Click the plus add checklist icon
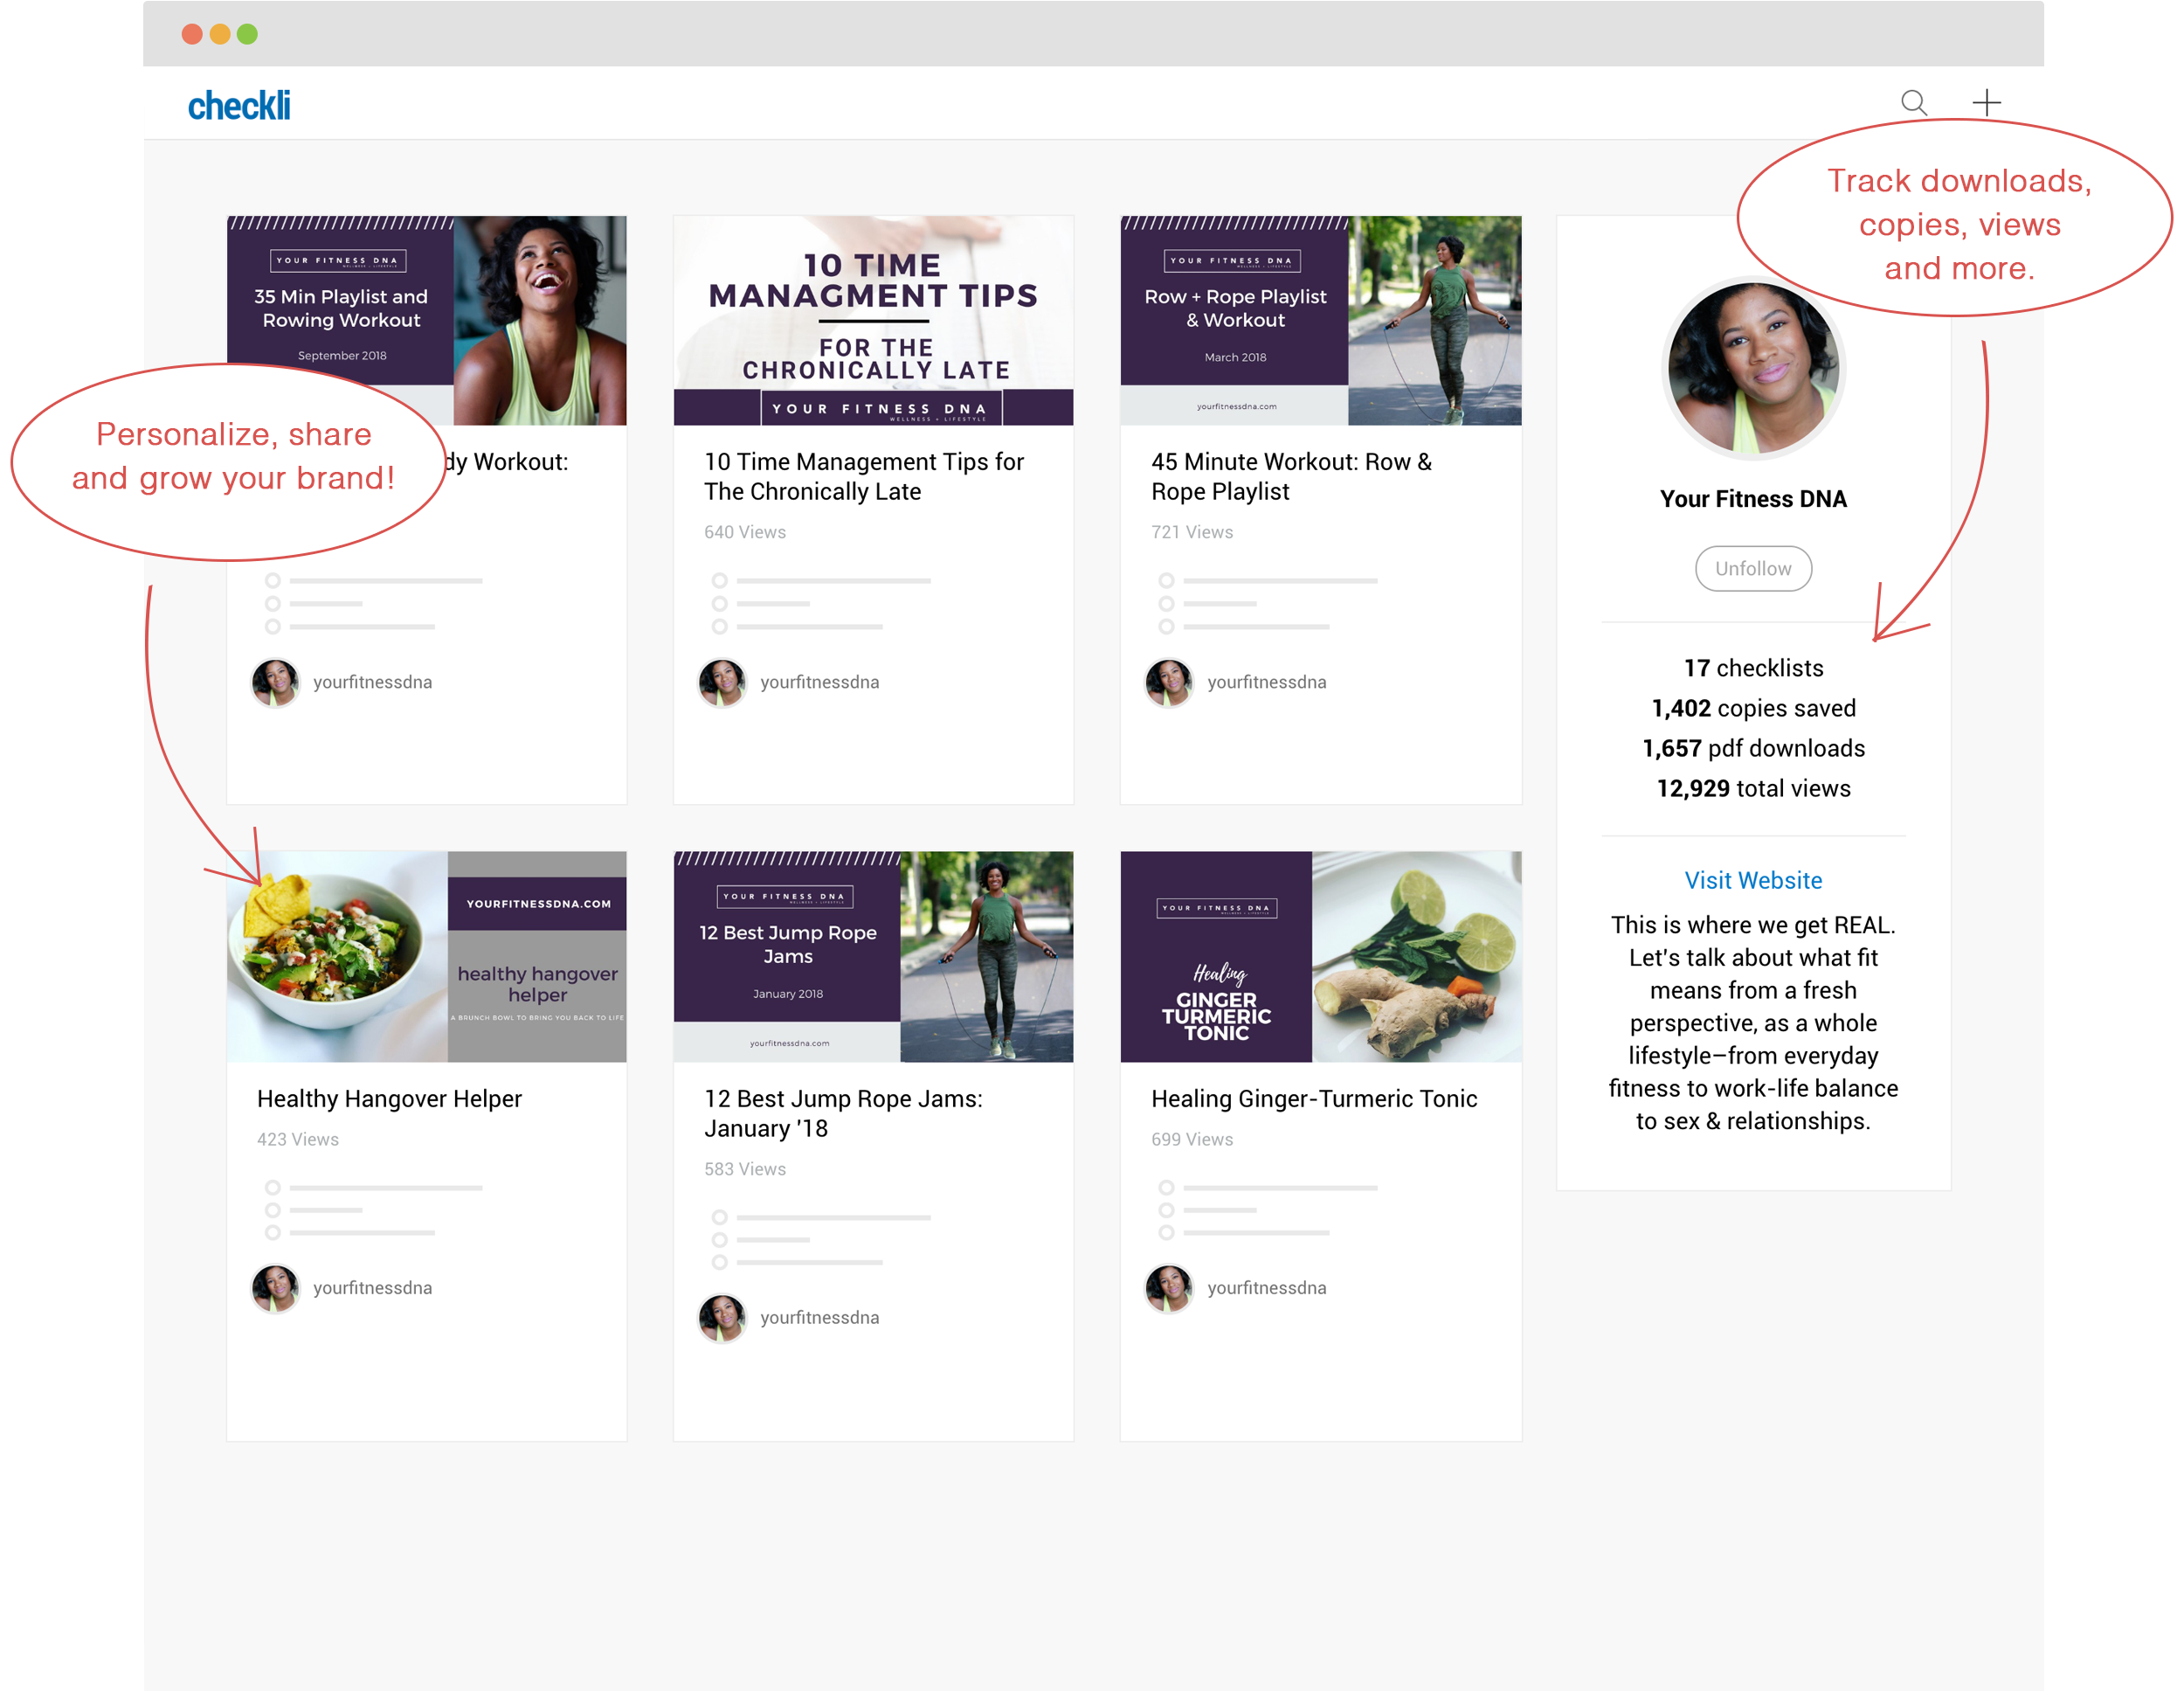 coord(1986,102)
